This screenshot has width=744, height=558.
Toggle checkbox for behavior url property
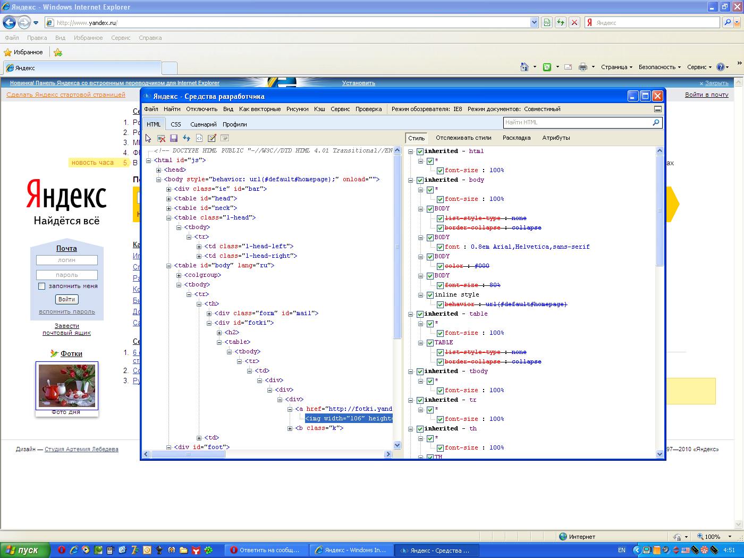click(440, 305)
